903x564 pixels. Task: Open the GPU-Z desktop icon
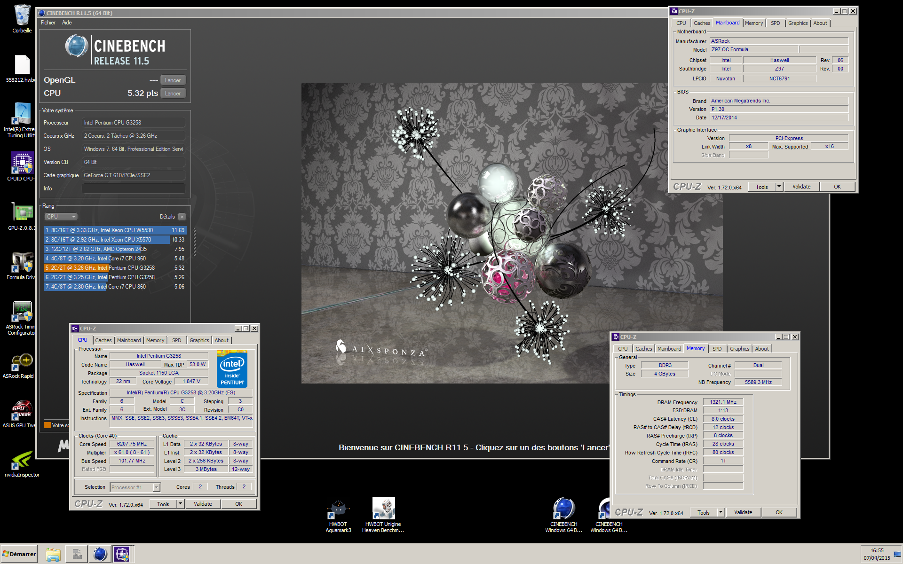pyautogui.click(x=22, y=215)
